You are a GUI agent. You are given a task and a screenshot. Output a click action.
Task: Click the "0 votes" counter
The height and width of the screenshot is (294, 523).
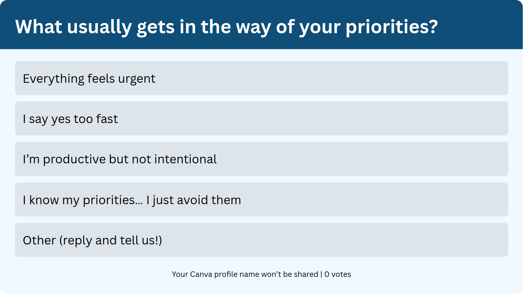tap(338, 274)
